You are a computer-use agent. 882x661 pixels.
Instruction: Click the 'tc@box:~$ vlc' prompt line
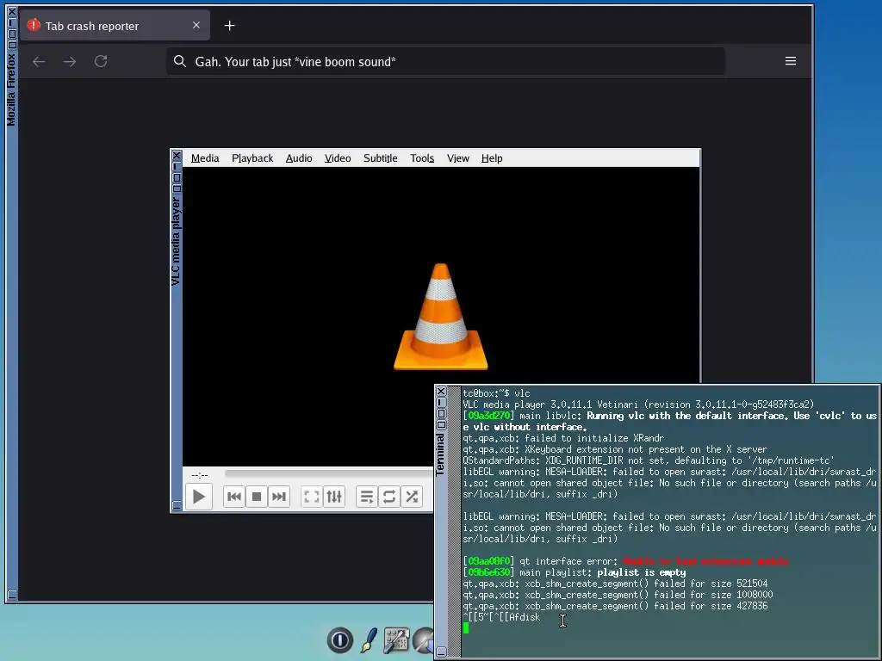click(496, 393)
